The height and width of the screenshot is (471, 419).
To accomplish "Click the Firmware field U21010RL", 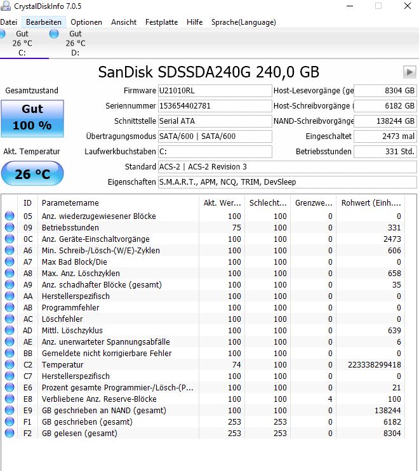I will click(215, 91).
